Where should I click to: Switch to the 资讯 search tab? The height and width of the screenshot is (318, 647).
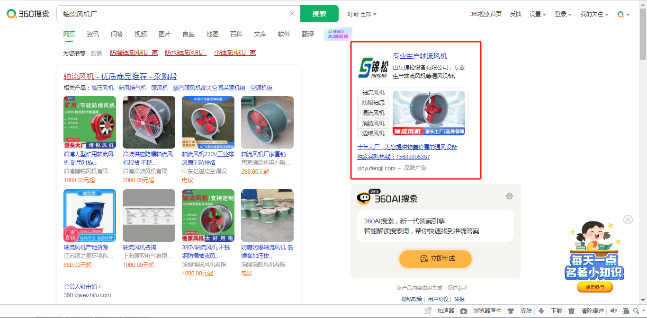[x=93, y=34]
